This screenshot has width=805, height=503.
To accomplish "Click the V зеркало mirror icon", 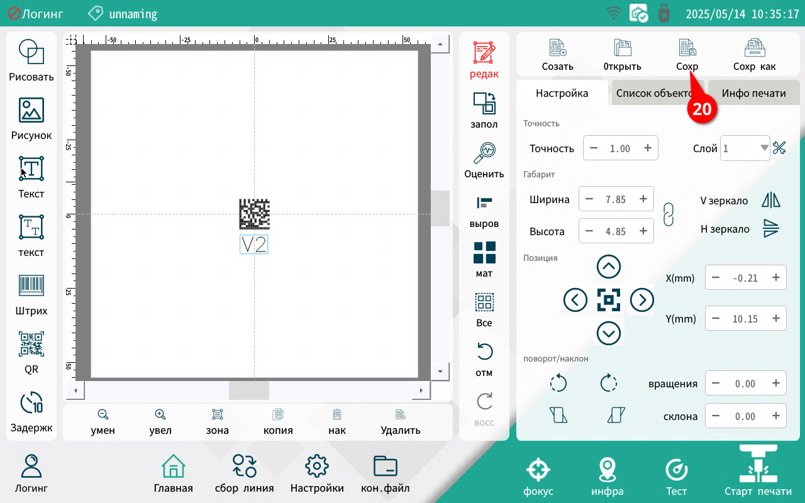I will tap(770, 201).
